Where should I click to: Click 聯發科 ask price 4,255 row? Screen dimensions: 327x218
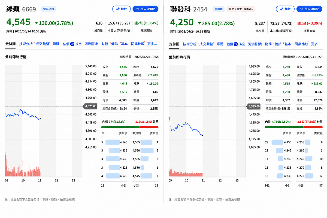point(310,142)
